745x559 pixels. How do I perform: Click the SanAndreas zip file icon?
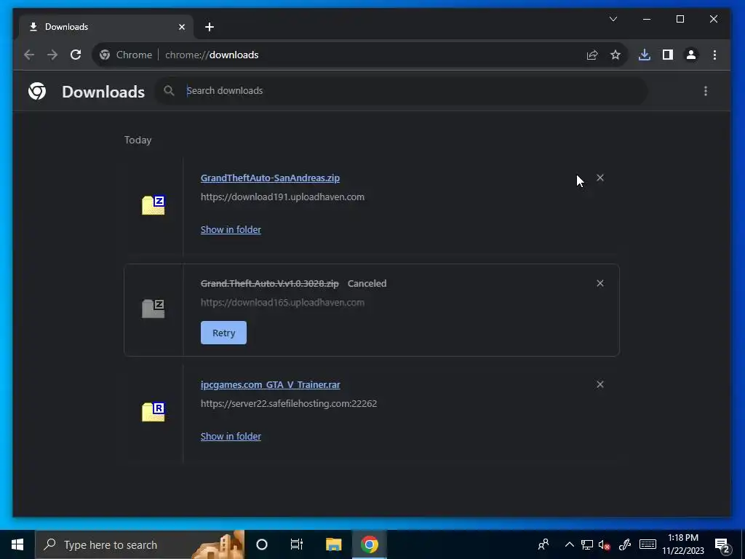(153, 205)
